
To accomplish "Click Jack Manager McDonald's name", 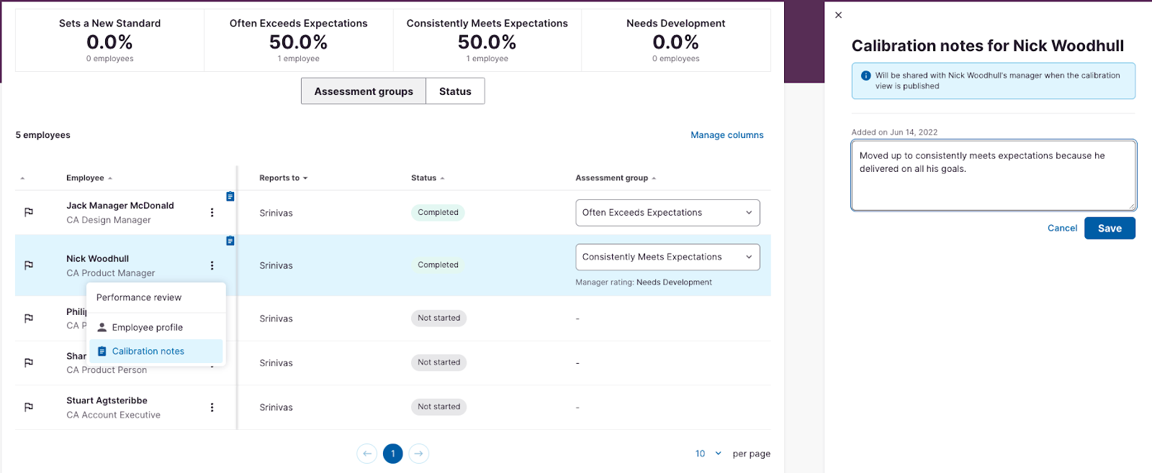I will pos(120,206).
